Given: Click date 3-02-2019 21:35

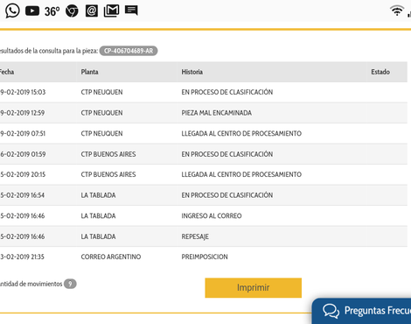Looking at the screenshot, I should [22, 257].
